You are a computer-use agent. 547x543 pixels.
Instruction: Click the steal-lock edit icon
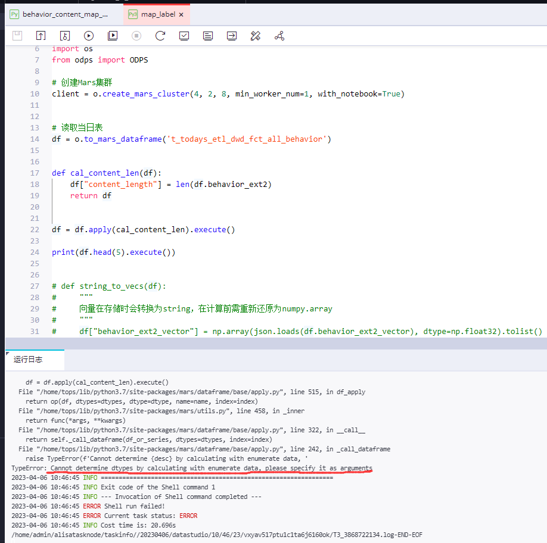pos(64,36)
